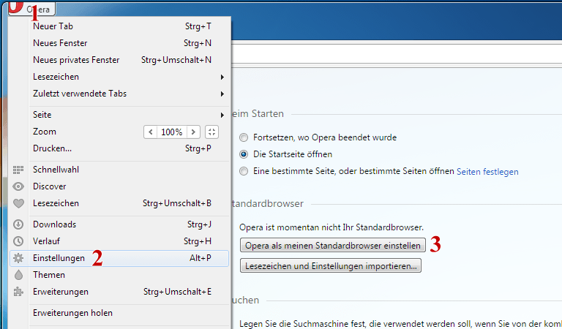Open 'Discover' menu entry
The image size is (562, 329).
coord(119,186)
